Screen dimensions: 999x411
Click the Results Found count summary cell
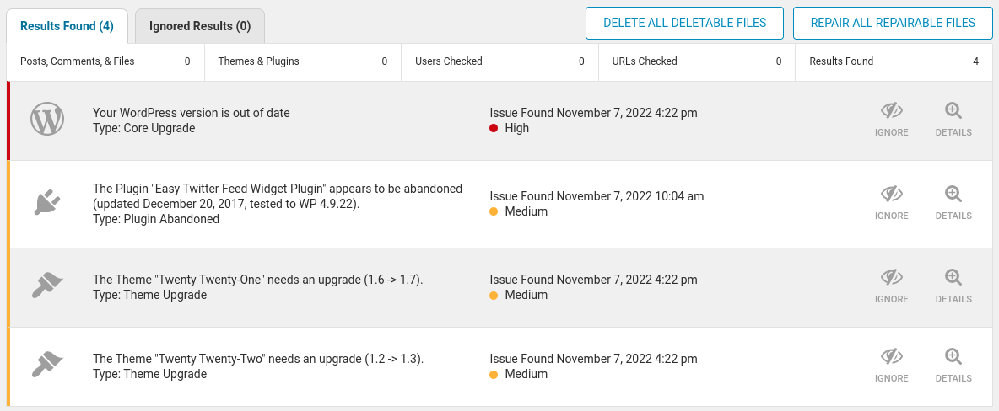894,61
